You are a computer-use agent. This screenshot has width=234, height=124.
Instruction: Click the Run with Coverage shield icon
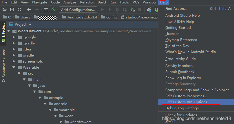click(125, 10)
